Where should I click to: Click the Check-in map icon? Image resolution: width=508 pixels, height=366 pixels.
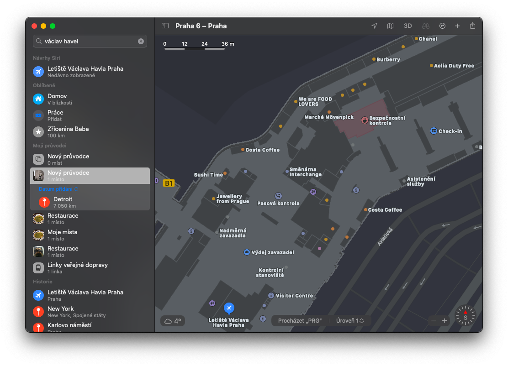434,131
